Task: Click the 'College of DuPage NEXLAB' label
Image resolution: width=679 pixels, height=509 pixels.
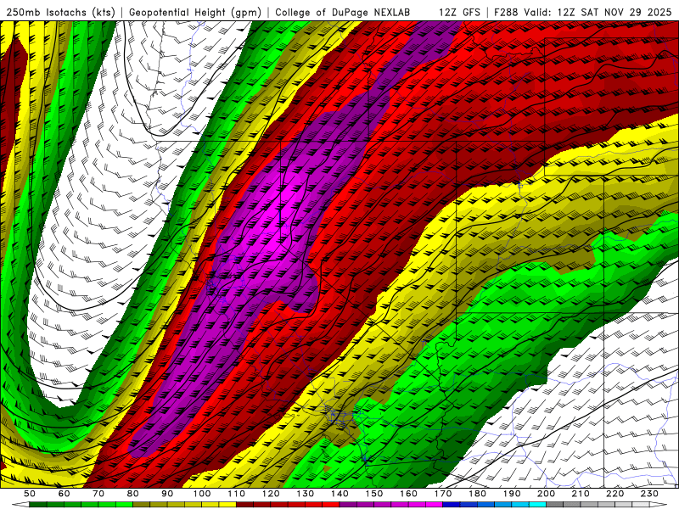Action: pos(342,12)
